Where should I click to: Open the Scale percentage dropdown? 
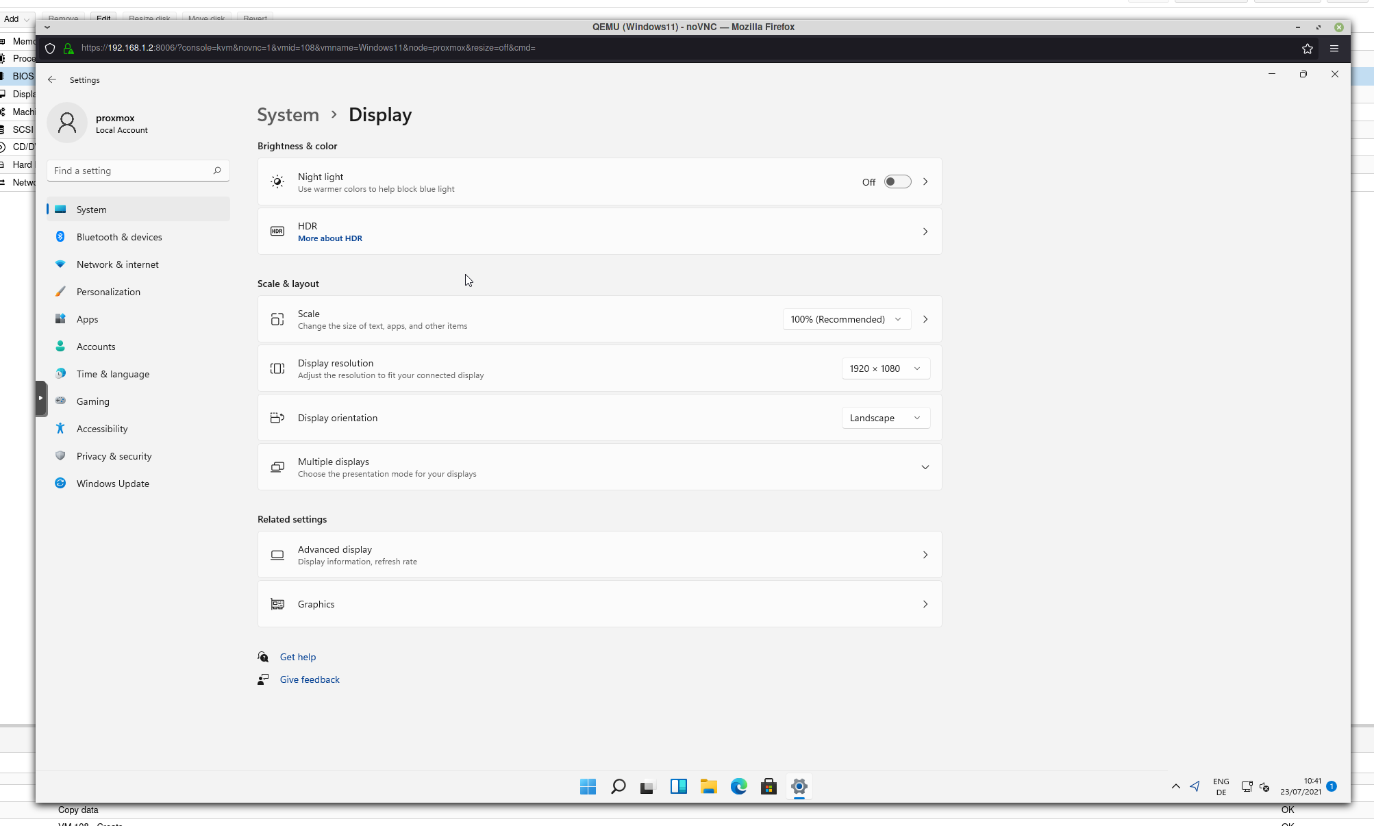[846, 319]
